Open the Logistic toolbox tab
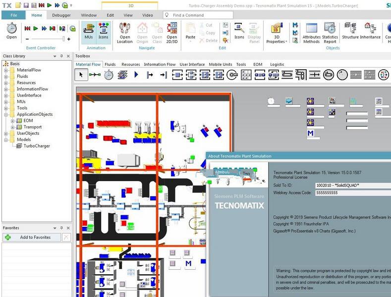This screenshot has height=297, width=391. pos(277,64)
